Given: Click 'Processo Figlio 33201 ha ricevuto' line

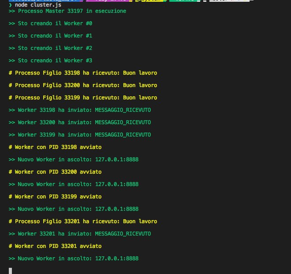Looking at the screenshot, I should (82, 221).
